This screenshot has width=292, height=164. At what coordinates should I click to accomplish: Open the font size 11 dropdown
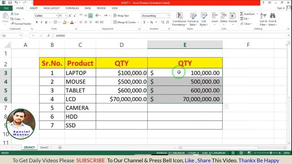[x=66, y=16]
